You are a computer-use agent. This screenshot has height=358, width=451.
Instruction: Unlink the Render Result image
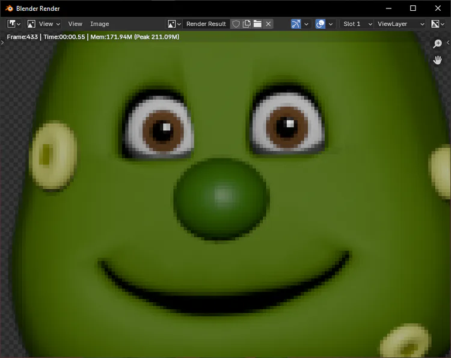click(x=268, y=24)
